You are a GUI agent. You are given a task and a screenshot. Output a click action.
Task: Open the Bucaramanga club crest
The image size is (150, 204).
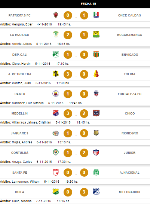point(96,34)
